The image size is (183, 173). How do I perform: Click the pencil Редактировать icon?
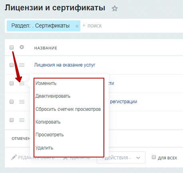(x=14, y=157)
